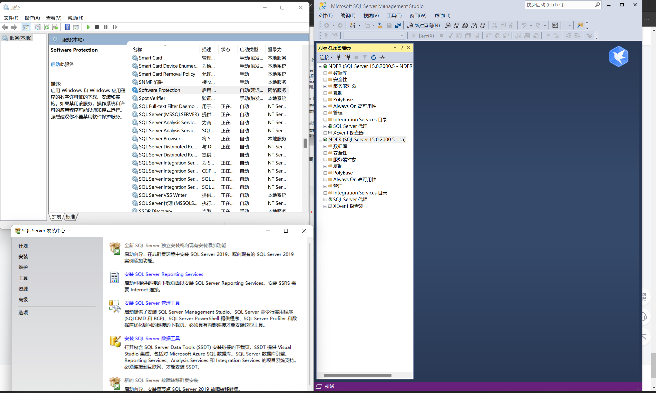Click the Export List icon in Services toolbar

click(x=55, y=27)
